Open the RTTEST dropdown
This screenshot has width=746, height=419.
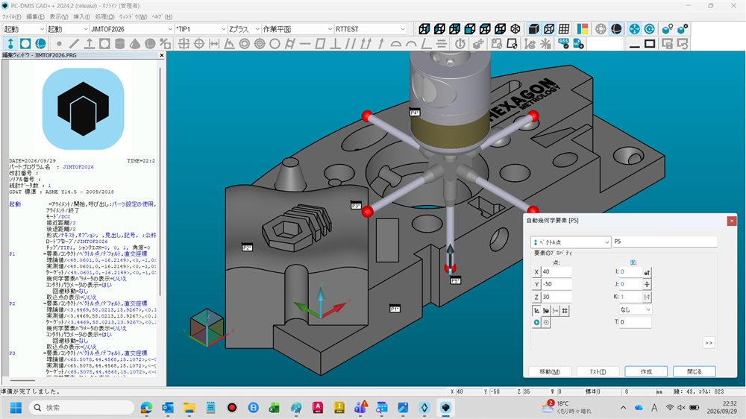pos(370,29)
